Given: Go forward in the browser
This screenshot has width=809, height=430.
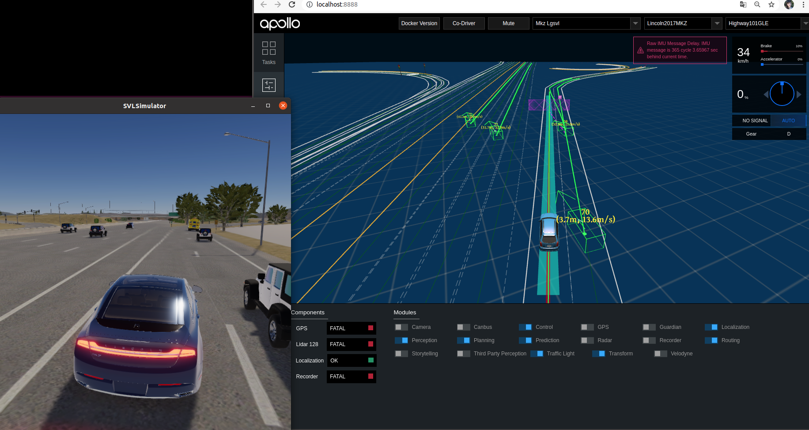Looking at the screenshot, I should pyautogui.click(x=278, y=4).
